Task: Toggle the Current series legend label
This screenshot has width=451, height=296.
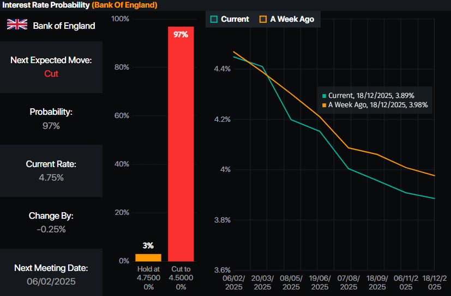Action: [x=234, y=19]
